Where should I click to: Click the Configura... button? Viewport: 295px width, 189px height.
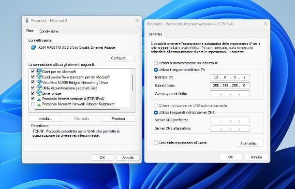click(x=120, y=58)
